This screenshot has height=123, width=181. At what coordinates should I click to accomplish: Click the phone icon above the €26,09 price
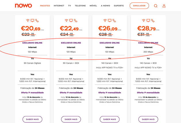click(114, 21)
